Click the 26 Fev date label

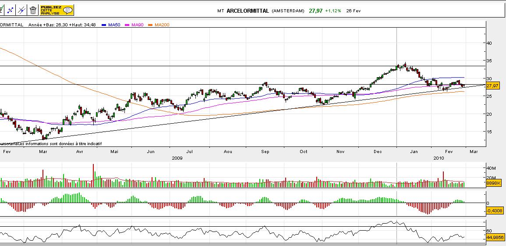(x=354, y=11)
